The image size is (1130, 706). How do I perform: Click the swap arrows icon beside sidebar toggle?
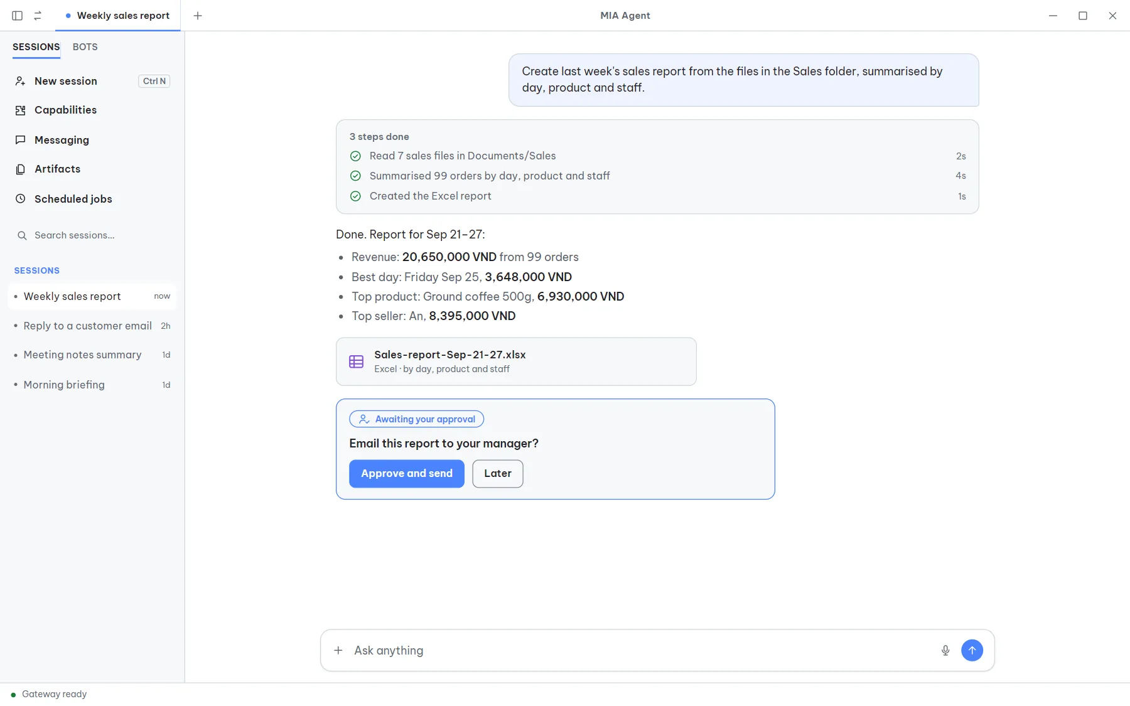(x=38, y=16)
